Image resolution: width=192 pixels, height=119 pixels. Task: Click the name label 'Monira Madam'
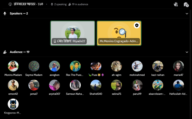tap(13, 75)
